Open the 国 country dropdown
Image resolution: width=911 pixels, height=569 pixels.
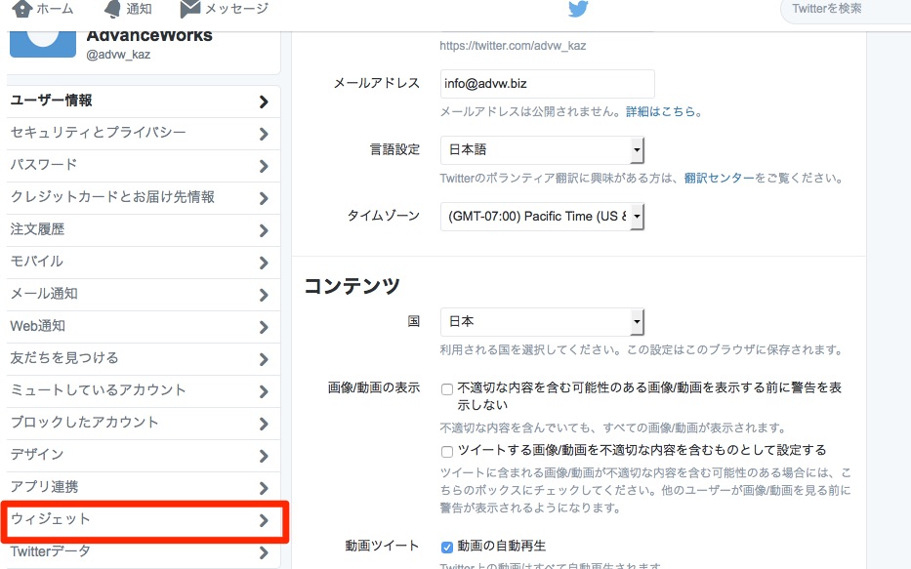(542, 322)
